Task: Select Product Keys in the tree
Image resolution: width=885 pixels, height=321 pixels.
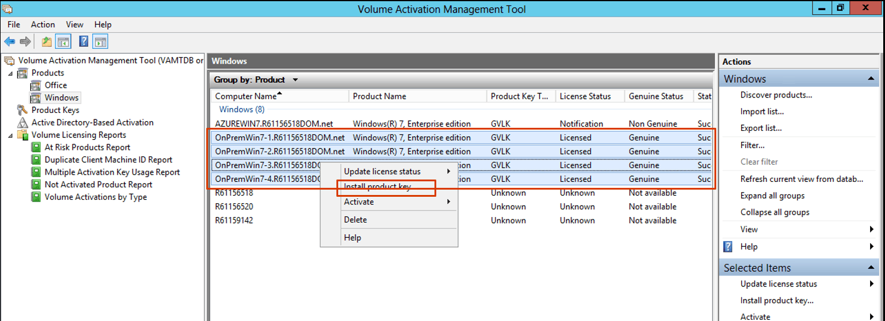Action: click(55, 110)
